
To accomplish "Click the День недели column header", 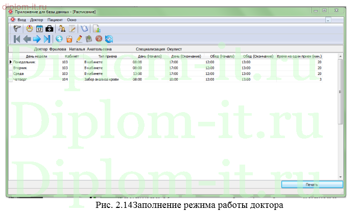I will 36,57.
